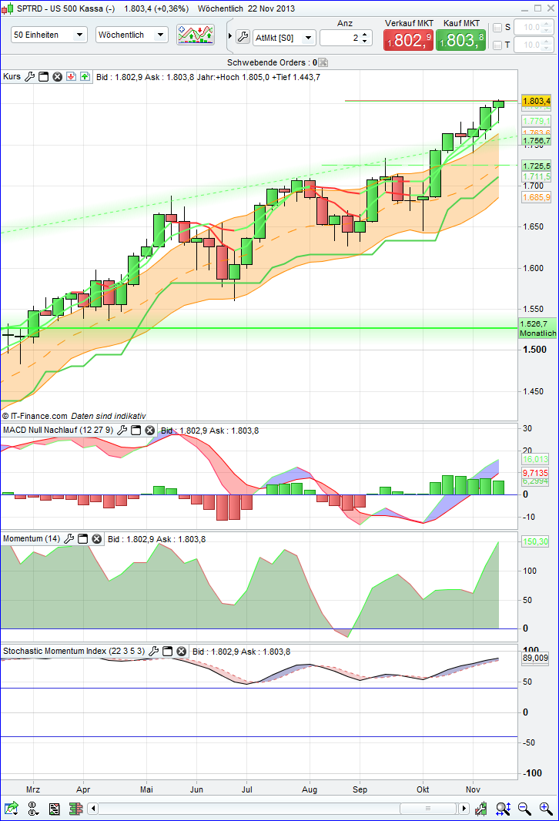
Task: Enable the T target checkbox
Action: point(497,45)
